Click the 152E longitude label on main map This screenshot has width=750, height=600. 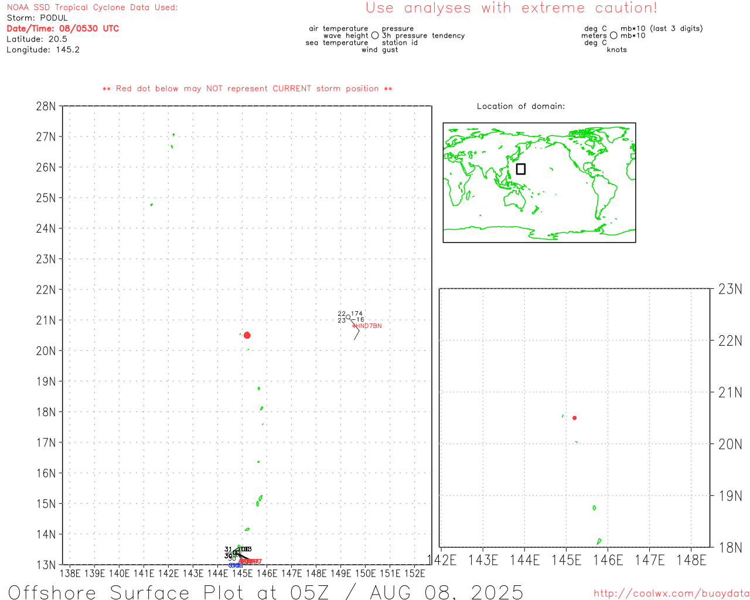click(x=415, y=573)
